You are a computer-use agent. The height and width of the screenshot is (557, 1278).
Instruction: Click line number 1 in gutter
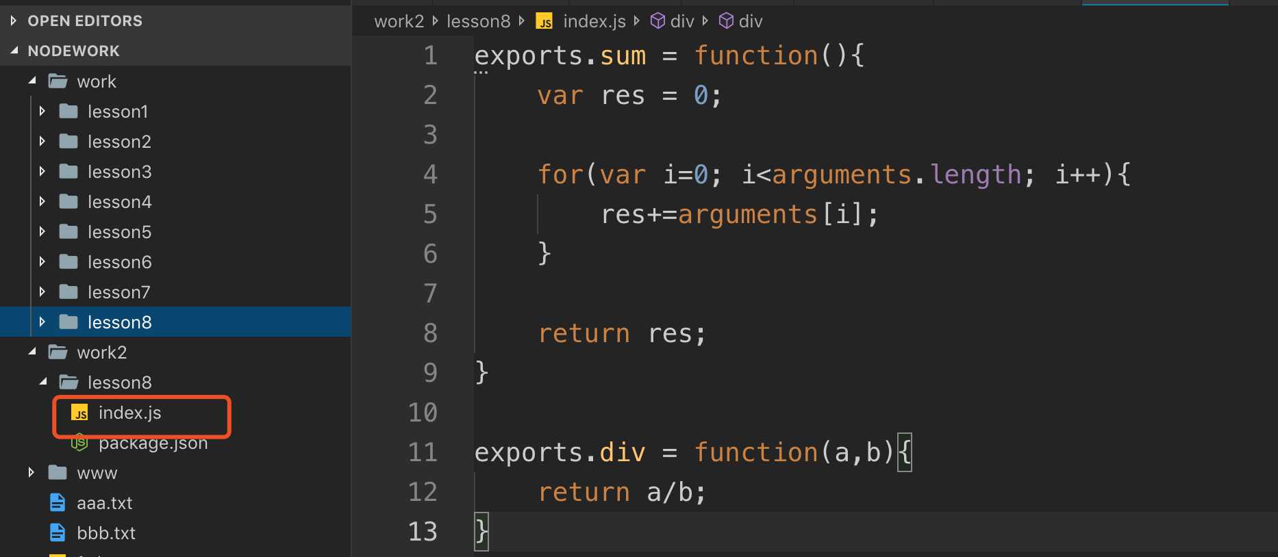[x=430, y=55]
